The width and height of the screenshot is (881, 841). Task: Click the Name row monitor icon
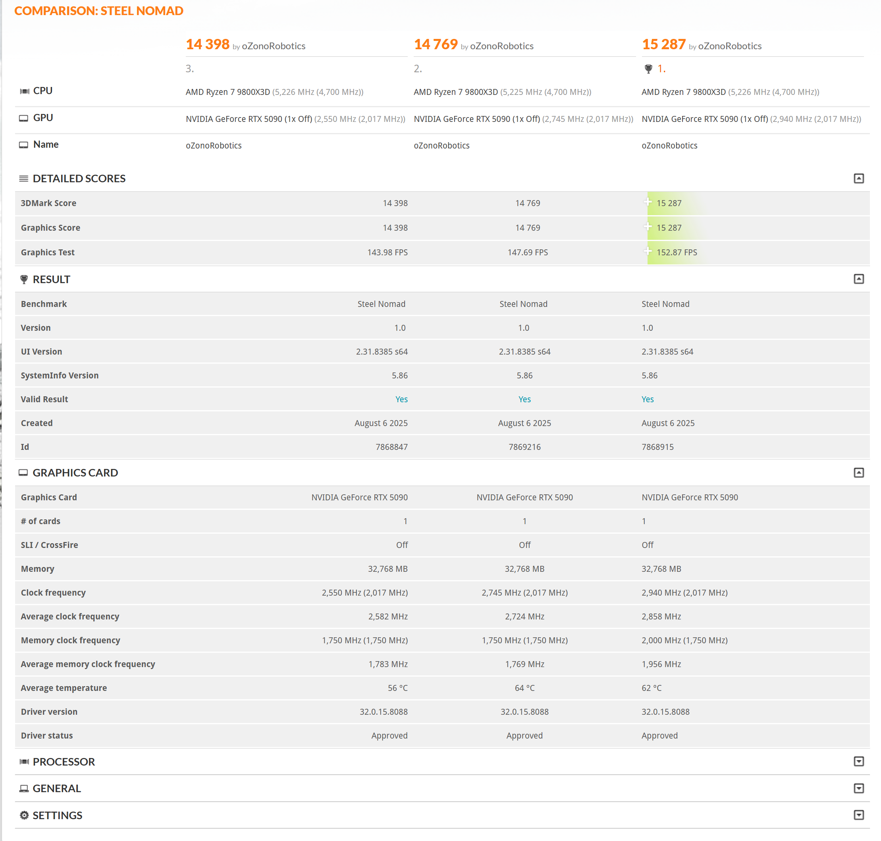23,145
